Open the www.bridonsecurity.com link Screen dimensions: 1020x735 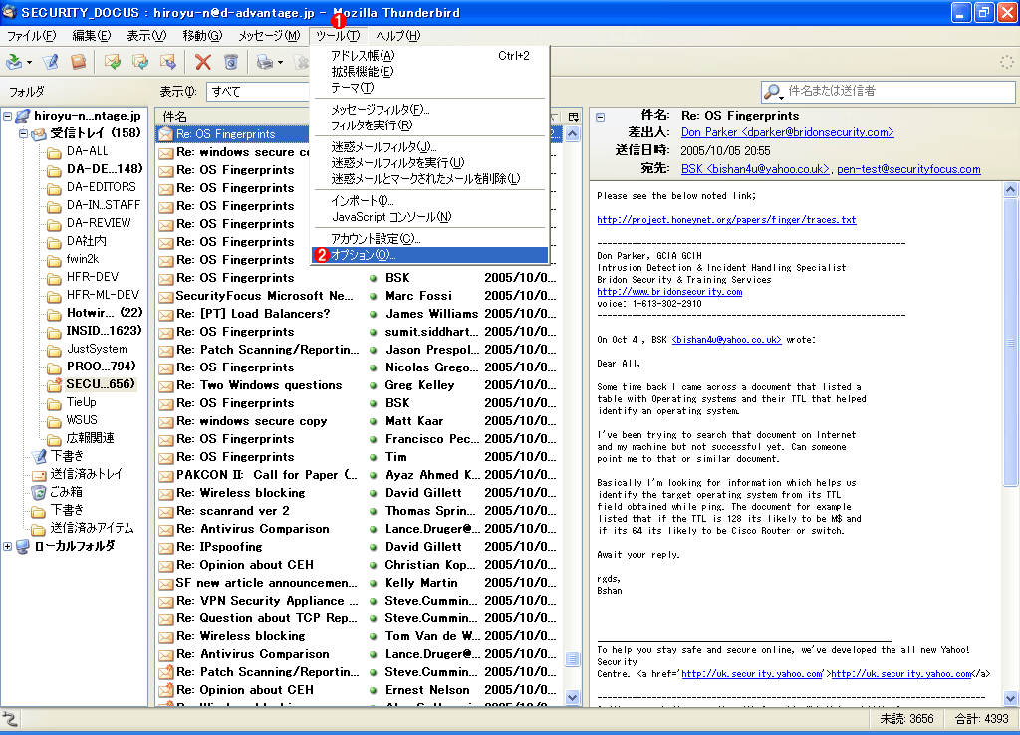(x=669, y=292)
